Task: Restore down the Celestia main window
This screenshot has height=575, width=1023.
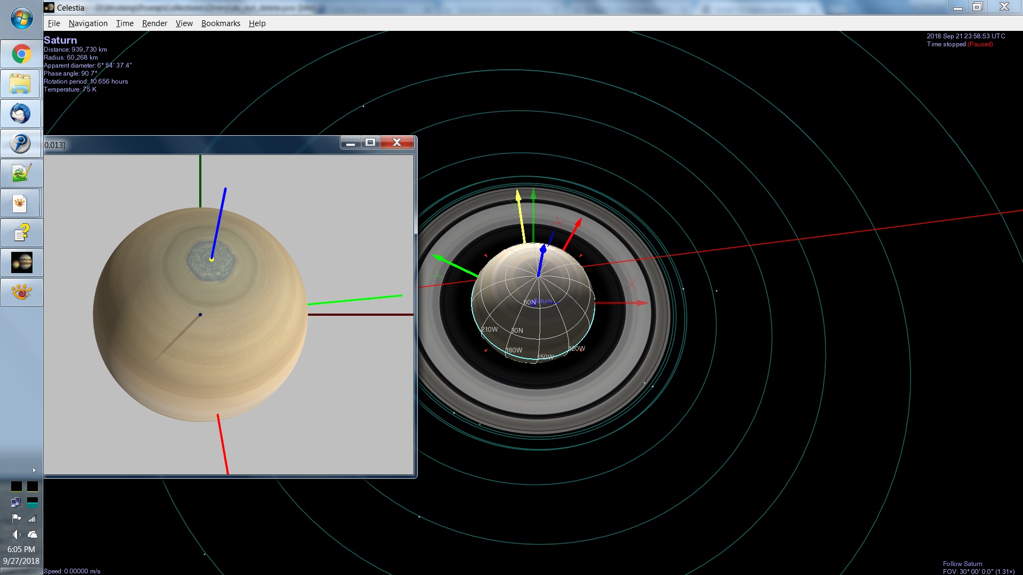Action: click(x=977, y=7)
